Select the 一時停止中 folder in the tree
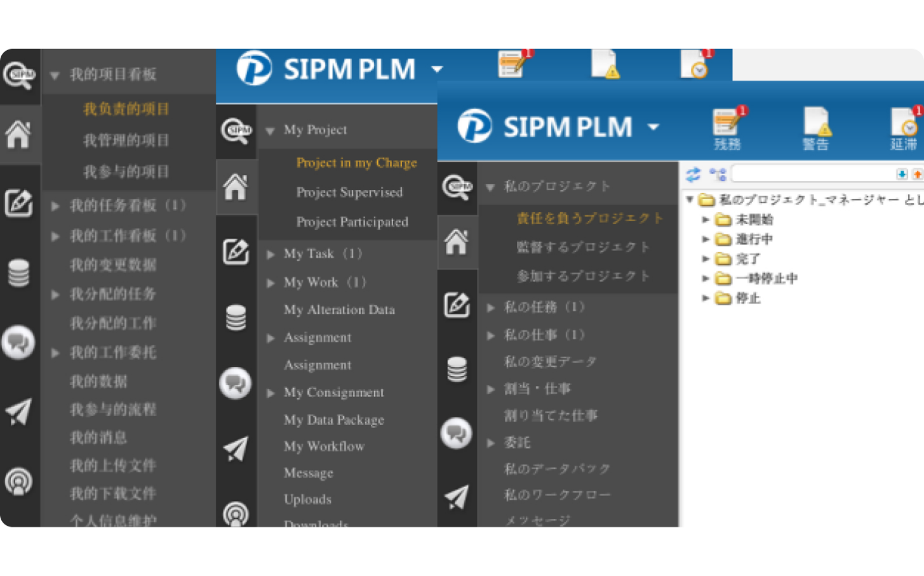Screen dimensions: 924x576 click(x=767, y=279)
